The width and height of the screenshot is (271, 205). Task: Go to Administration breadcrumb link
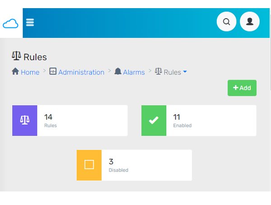81,72
